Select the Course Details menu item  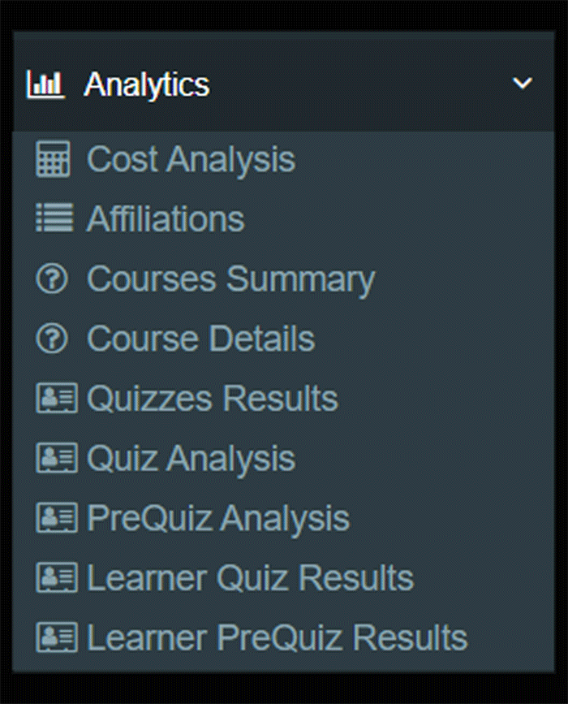tap(200, 339)
